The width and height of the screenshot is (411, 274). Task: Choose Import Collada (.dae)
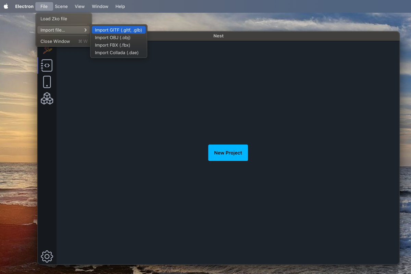tap(116, 53)
